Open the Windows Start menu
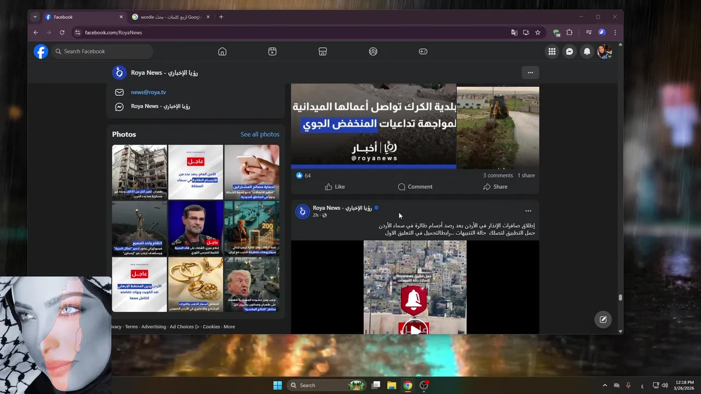Screen dimensions: 701x394 278,385
